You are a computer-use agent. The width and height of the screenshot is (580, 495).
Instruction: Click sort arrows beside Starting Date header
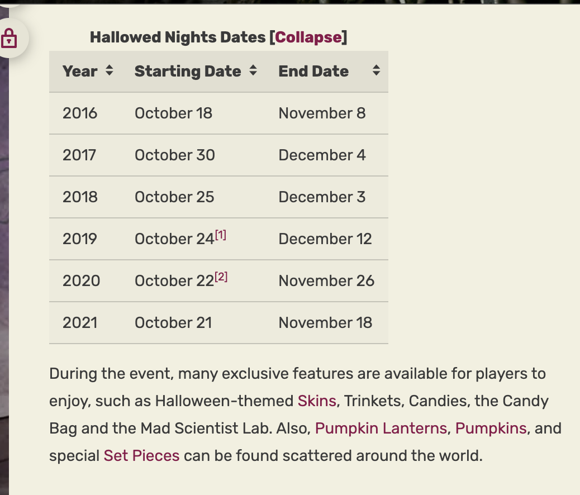pos(253,71)
